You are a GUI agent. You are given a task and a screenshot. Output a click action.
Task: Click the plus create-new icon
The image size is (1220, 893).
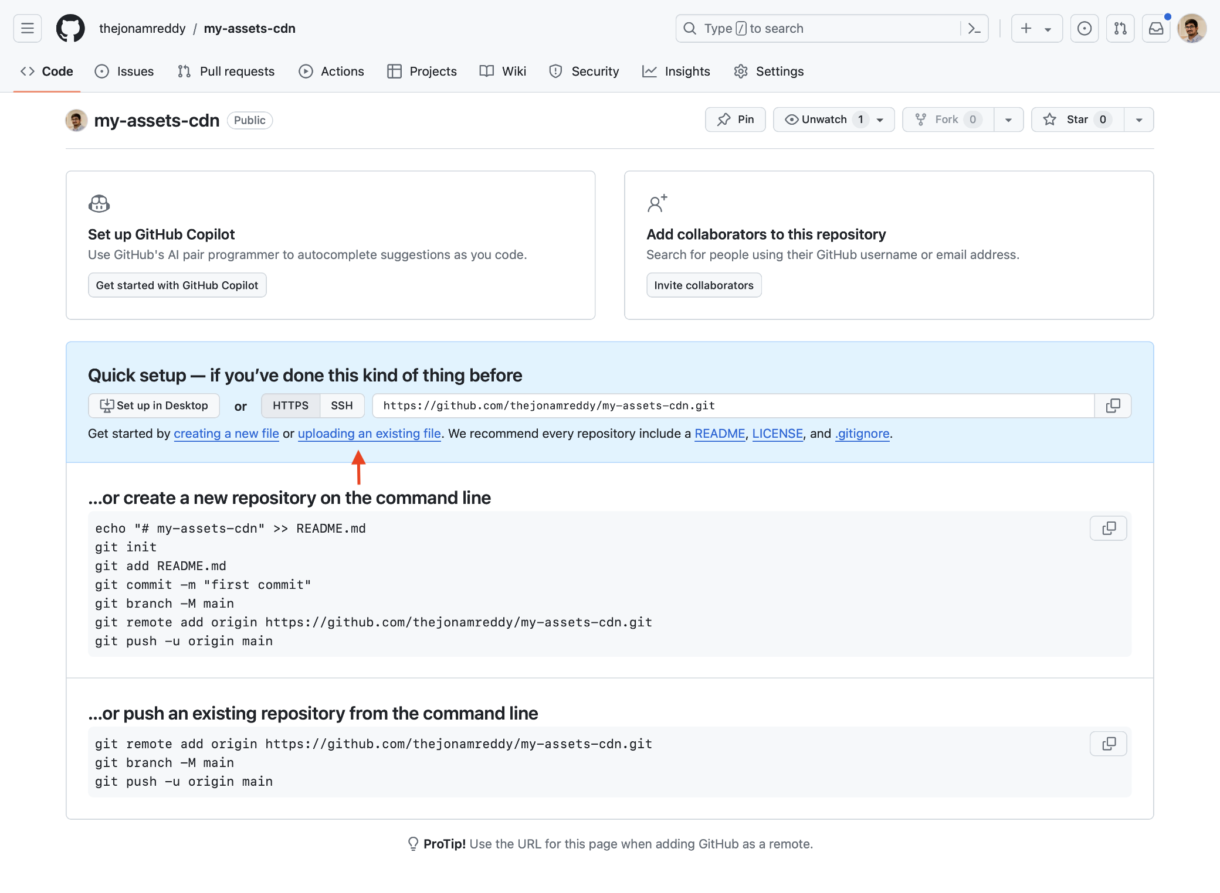(x=1026, y=28)
